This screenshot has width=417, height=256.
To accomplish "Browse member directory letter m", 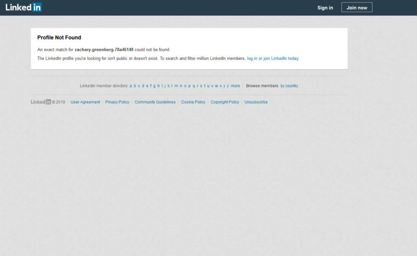I will 176,86.
